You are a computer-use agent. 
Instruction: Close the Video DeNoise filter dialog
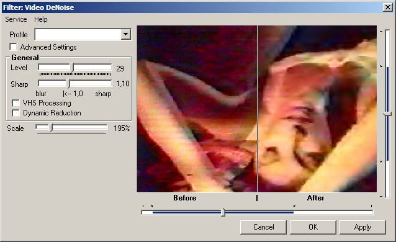387,7
